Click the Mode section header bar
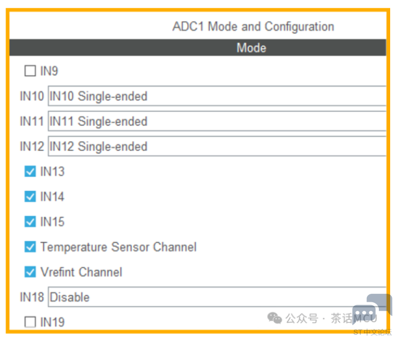This screenshot has height=341, width=397. pos(198,47)
